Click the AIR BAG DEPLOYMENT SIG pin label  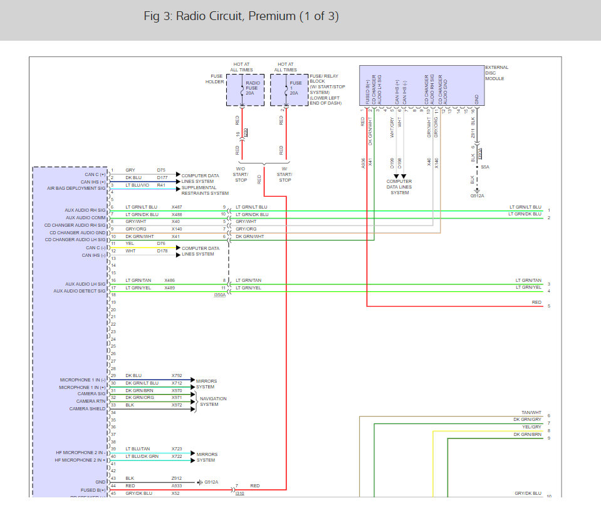(x=76, y=188)
